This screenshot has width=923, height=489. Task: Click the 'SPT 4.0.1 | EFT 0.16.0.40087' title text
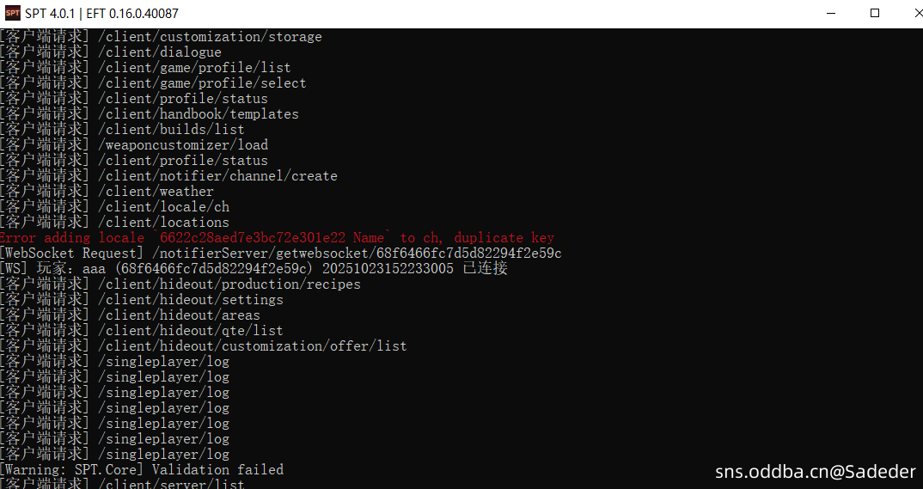point(101,14)
